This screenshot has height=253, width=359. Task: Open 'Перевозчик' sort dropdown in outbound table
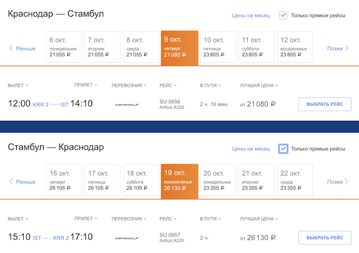(x=129, y=86)
